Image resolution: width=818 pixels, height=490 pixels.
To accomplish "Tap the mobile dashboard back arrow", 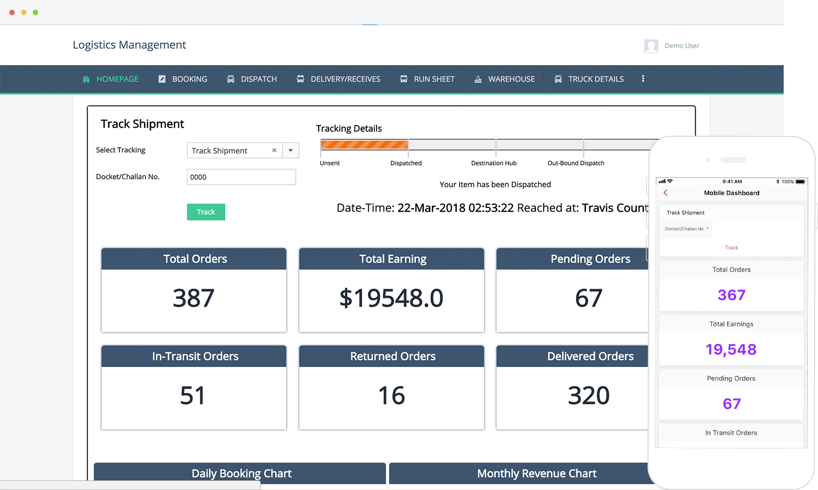I will pos(666,193).
